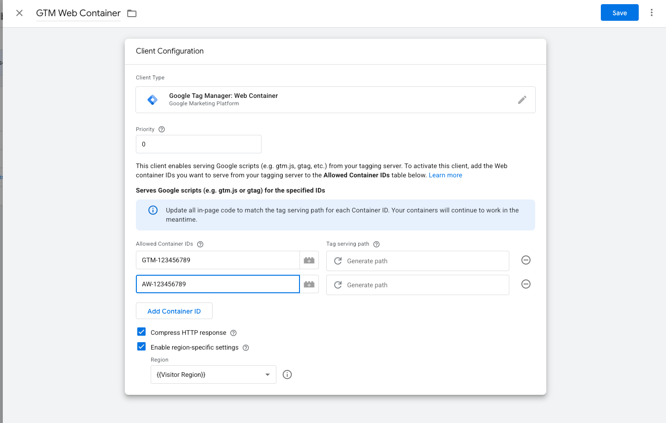The width and height of the screenshot is (666, 423).
Task: Show help for Compress HTTP response
Action: tap(233, 333)
